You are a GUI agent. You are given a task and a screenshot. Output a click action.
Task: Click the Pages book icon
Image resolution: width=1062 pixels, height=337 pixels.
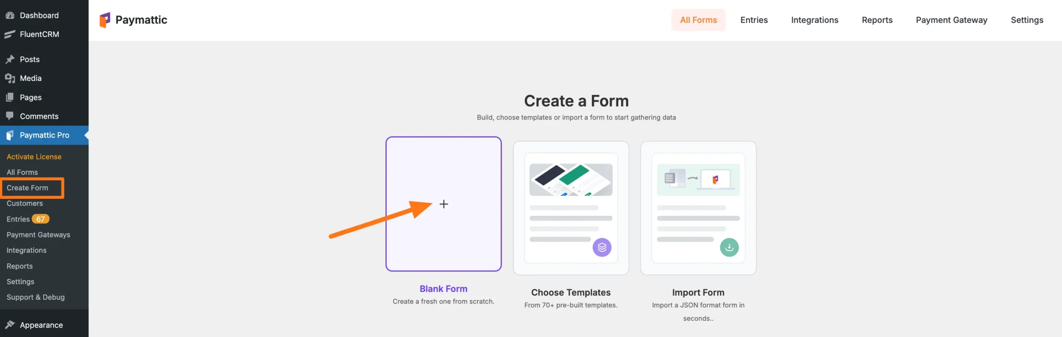coord(10,97)
